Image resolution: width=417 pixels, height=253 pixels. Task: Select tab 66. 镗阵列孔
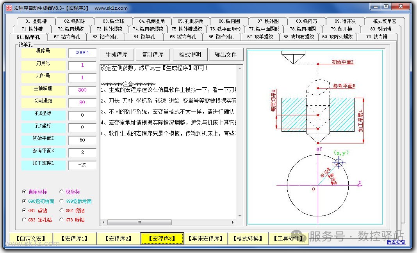pos(221,37)
